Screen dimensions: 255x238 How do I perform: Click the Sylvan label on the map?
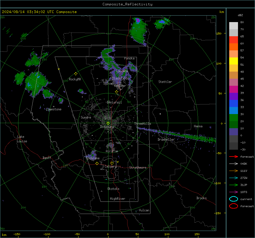pyautogui.click(x=108, y=83)
